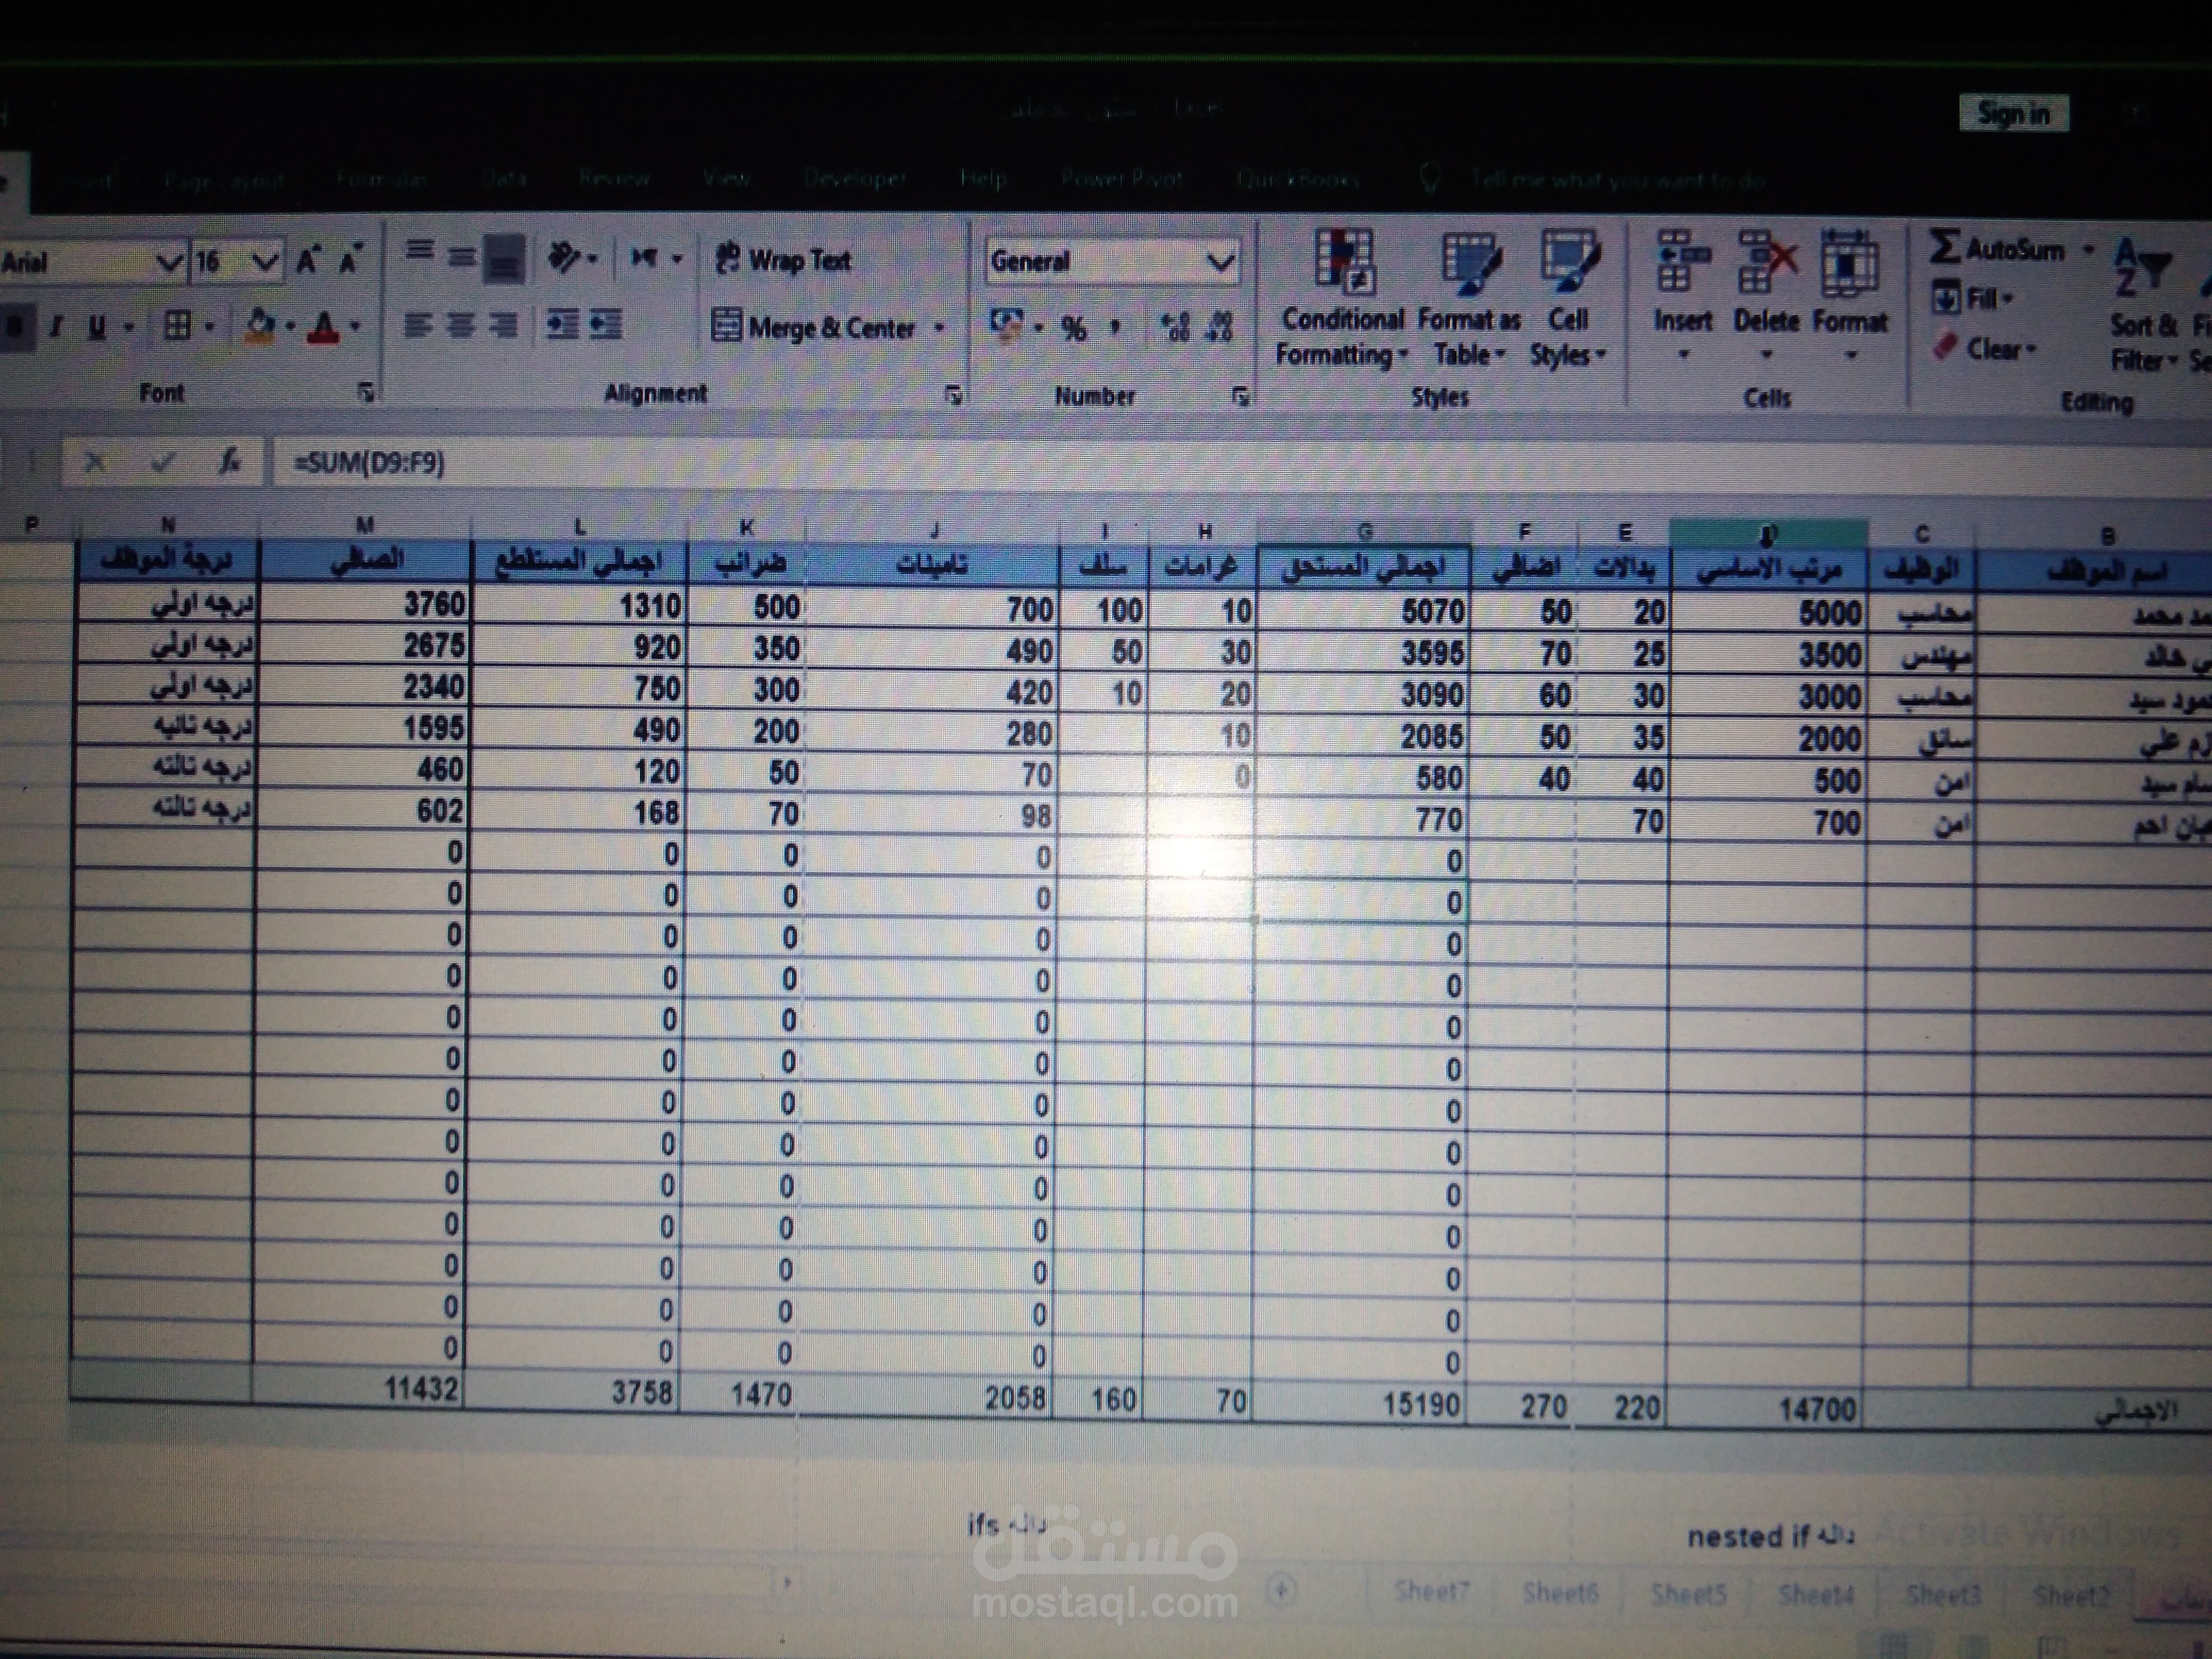Toggle Bold formatting
Viewport: 2212px width, 1659px height.
pos(15,327)
